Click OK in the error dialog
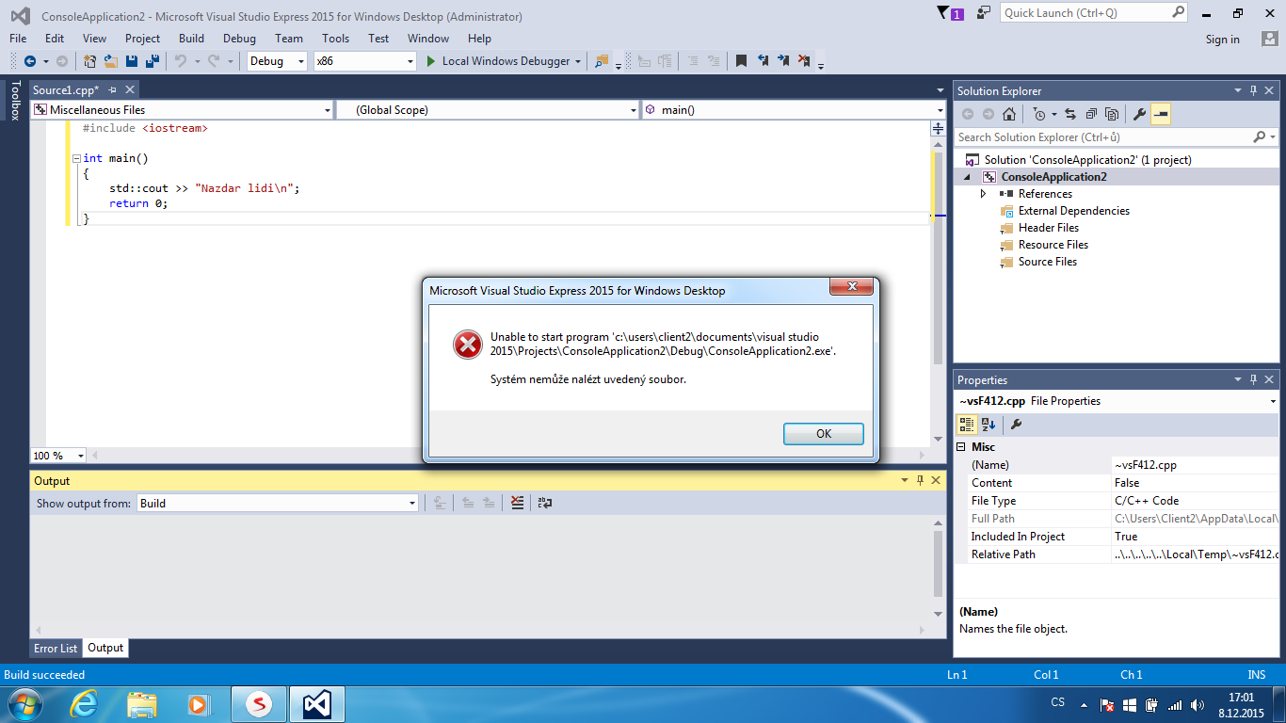1286x723 pixels. click(x=823, y=433)
